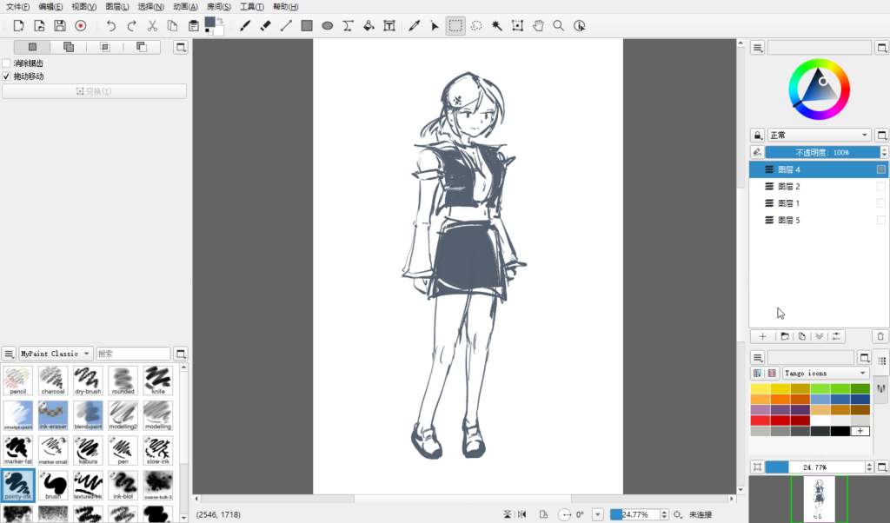Choose the magic wand selection tool

tap(497, 26)
